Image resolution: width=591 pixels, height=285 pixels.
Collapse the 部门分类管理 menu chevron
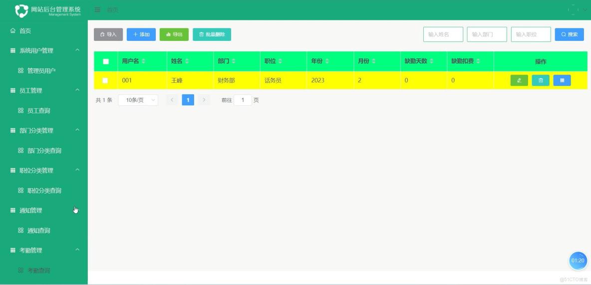[x=77, y=130]
